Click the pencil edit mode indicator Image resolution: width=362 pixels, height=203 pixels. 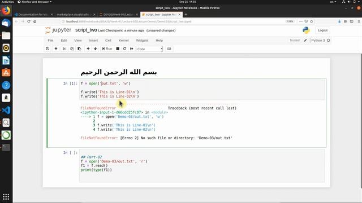click(305, 40)
